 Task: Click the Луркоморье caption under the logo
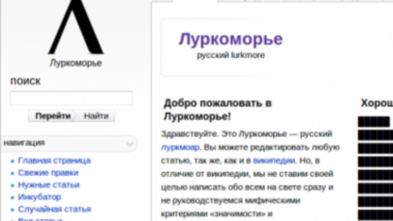[x=76, y=63]
